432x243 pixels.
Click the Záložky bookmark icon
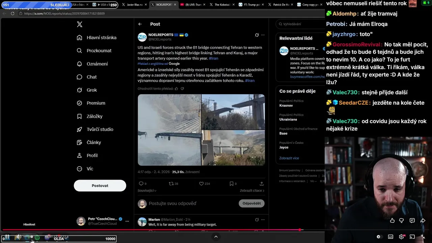coord(79,116)
